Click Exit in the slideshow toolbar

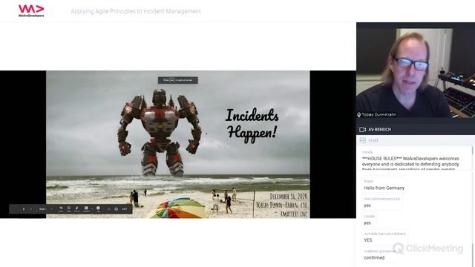click(x=125, y=209)
